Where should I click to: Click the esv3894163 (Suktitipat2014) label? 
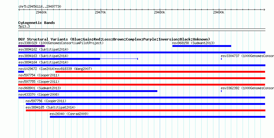coord(43,56)
